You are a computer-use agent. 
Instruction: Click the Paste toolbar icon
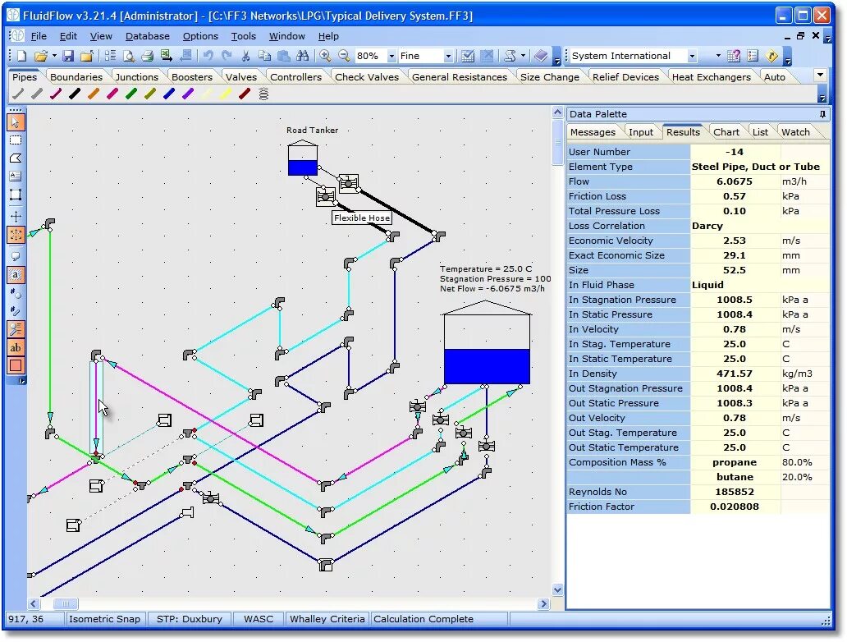(283, 55)
